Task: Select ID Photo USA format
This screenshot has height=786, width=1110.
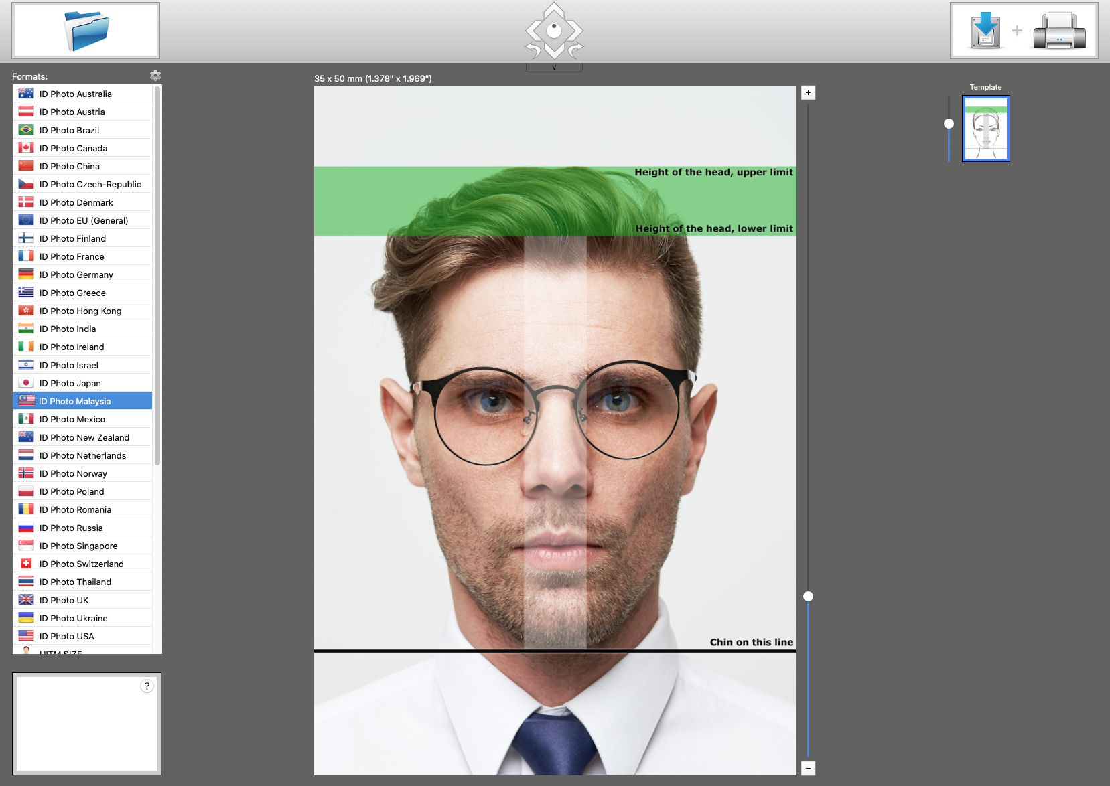Action: tap(66, 636)
